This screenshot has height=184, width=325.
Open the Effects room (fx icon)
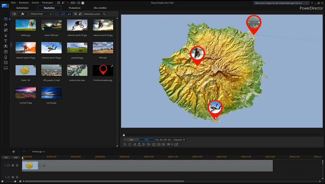pos(6,25)
